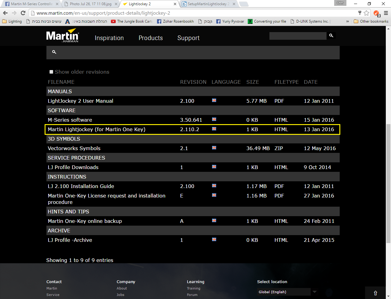Image resolution: width=391 pixels, height=299 pixels.
Task: Reload the LightJockey 2 page
Action: click(23, 13)
